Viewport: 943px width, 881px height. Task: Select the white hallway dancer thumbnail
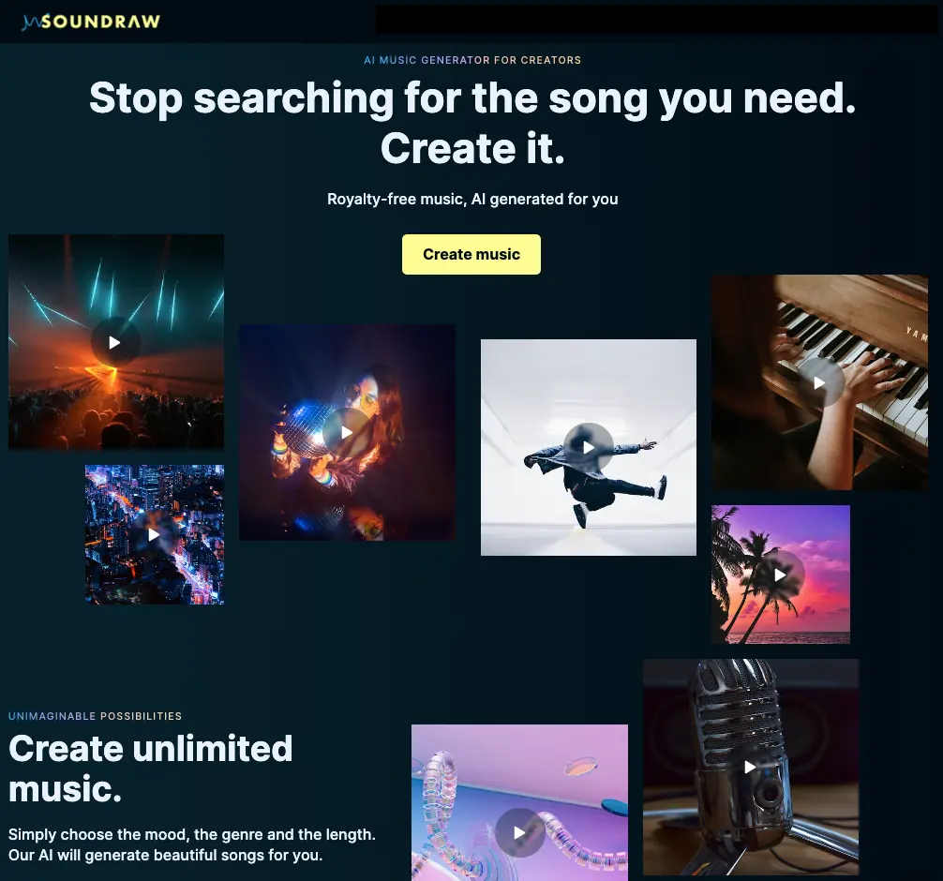click(588, 447)
